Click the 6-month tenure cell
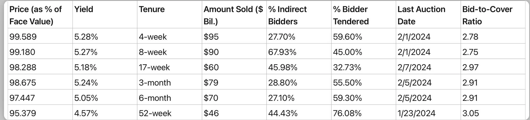The height and width of the screenshot is (120, 530). tap(155, 98)
